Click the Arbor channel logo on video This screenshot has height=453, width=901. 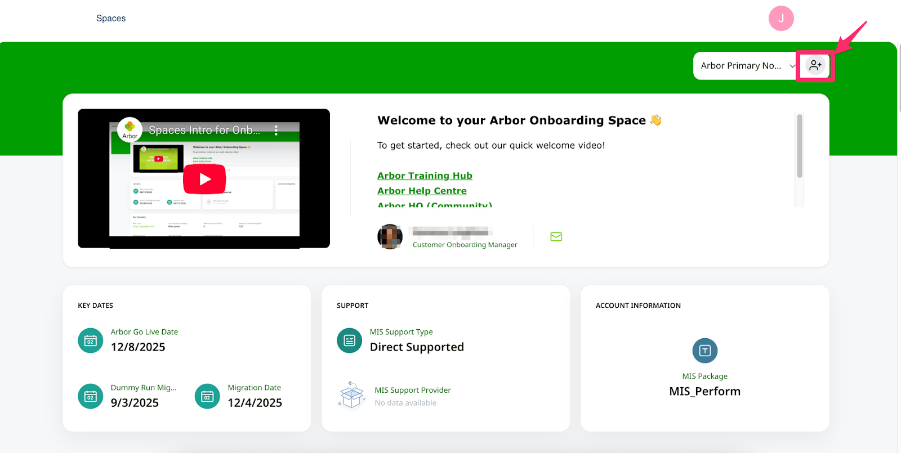point(130,129)
